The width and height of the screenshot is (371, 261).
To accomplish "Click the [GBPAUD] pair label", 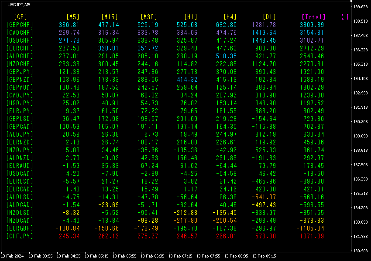I will [x=20, y=87].
